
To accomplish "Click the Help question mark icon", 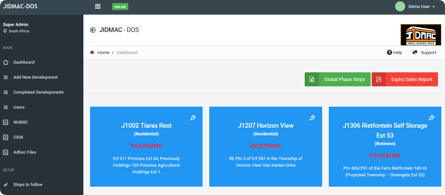I will coord(389,52).
